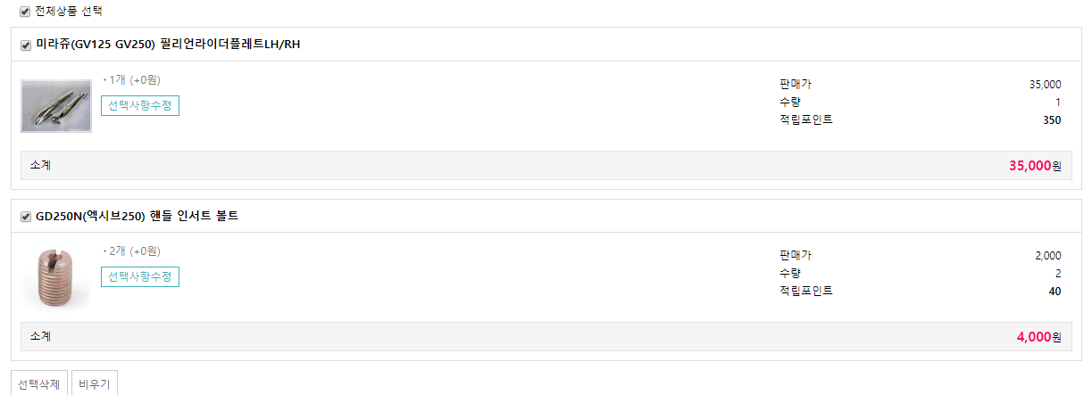Click 선택사항수정 for the GD250N bolt item

click(140, 277)
